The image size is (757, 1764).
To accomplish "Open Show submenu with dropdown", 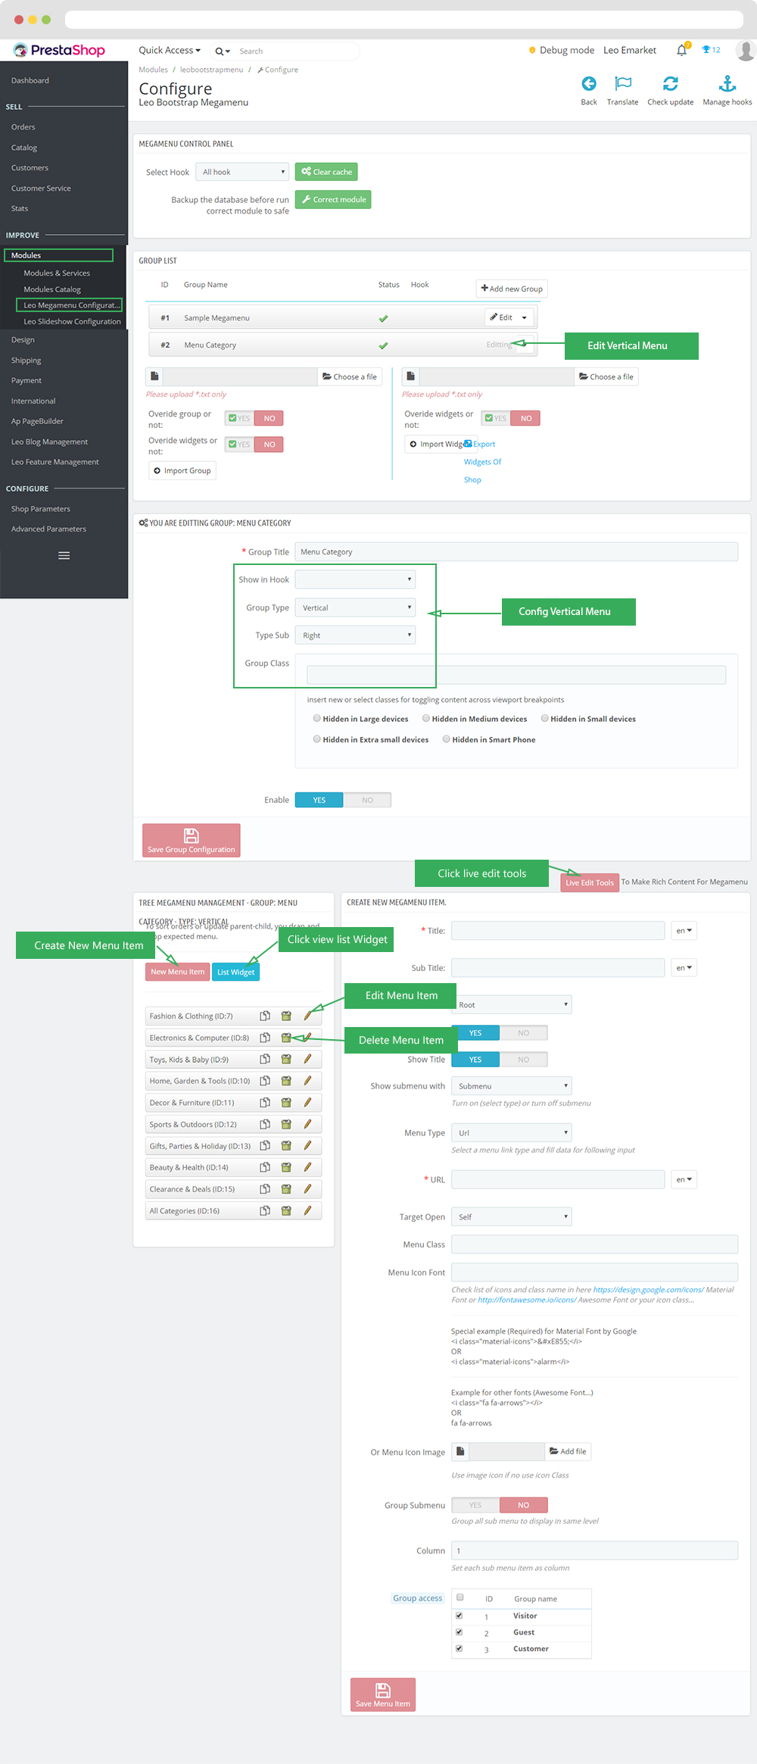I will click(x=511, y=1086).
